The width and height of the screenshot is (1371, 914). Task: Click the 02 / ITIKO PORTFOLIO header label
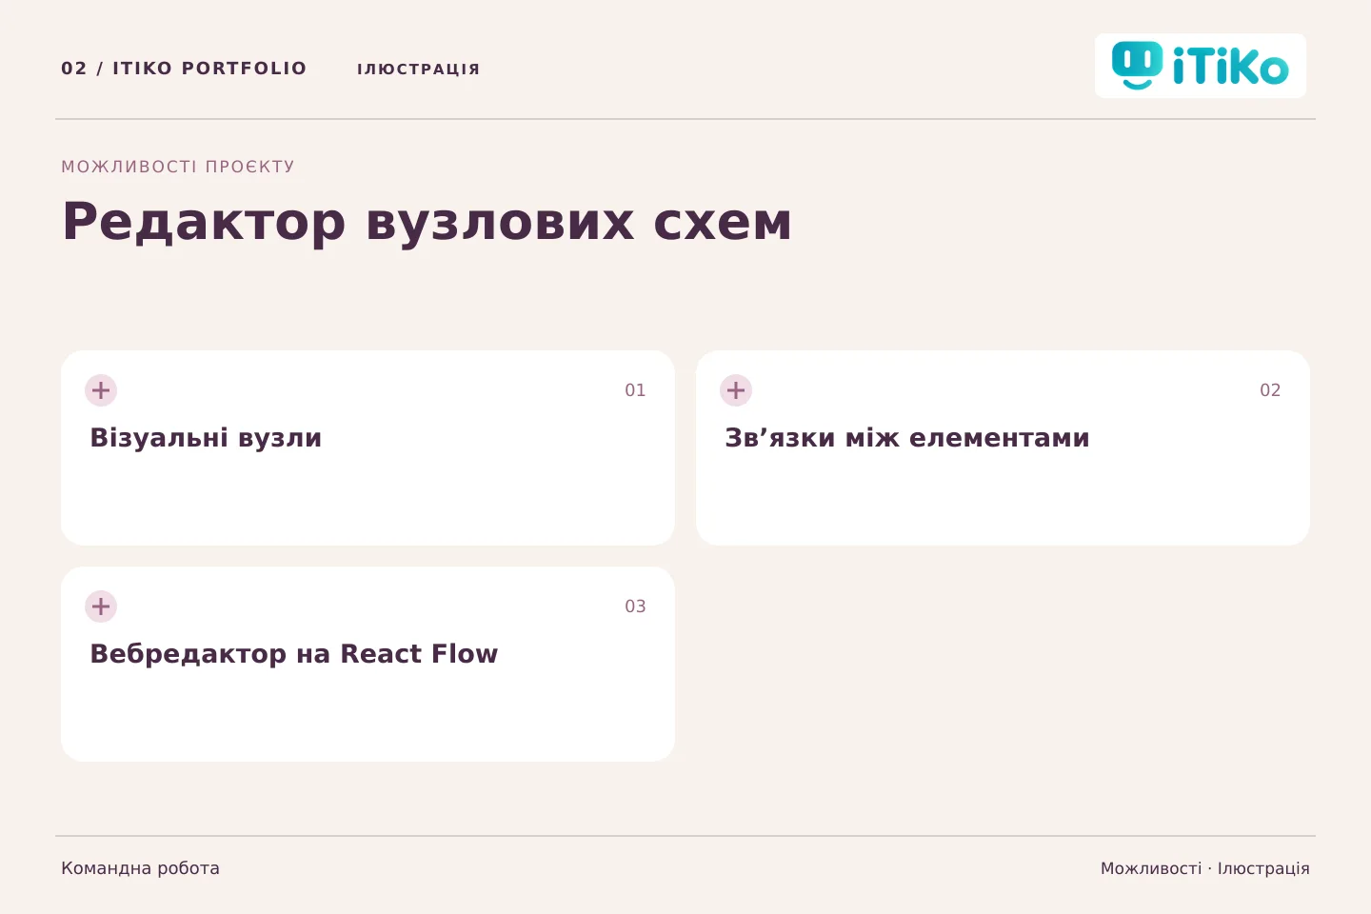[184, 69]
